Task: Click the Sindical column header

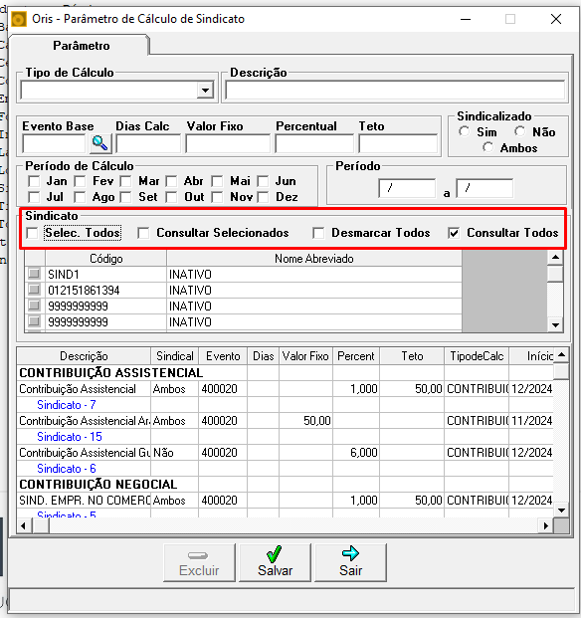Action: click(175, 356)
